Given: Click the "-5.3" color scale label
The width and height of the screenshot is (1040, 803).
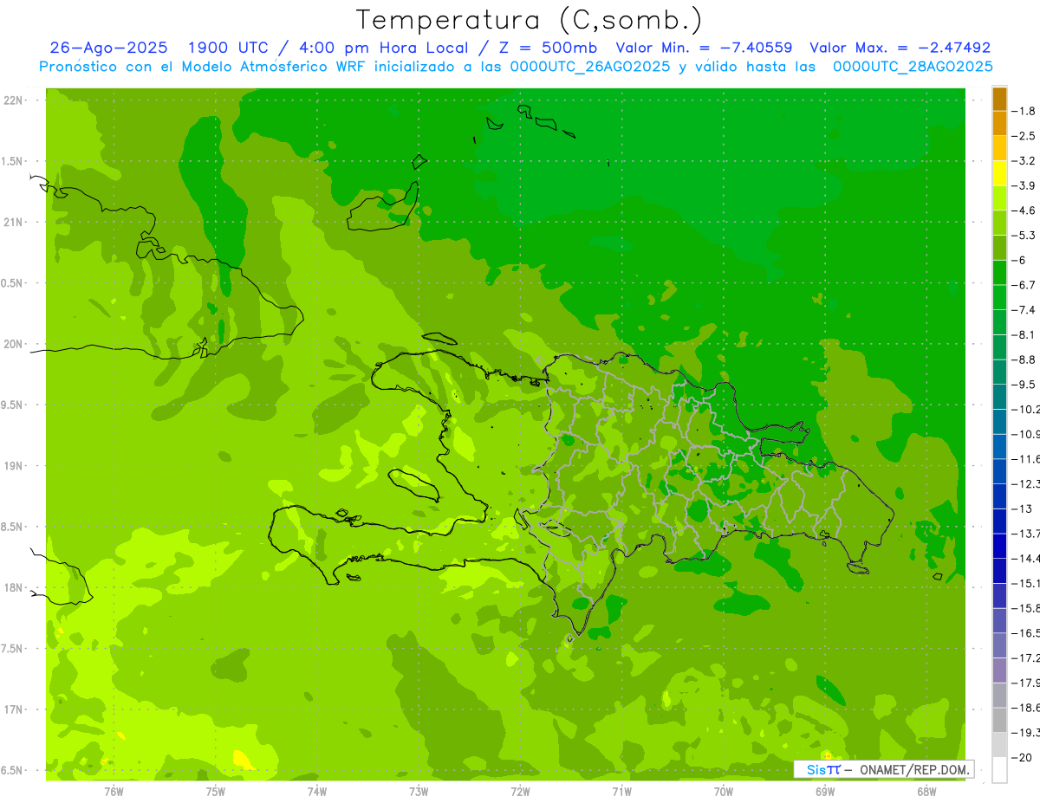Looking at the screenshot, I should click(1024, 236).
